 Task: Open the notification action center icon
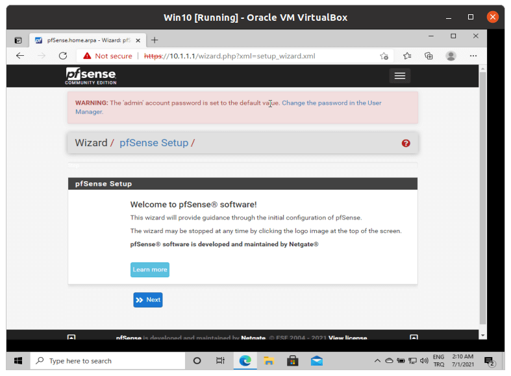pos(490,361)
